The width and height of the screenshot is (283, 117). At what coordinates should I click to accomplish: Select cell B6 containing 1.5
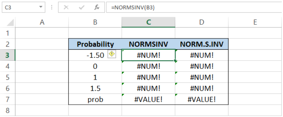tap(95, 88)
